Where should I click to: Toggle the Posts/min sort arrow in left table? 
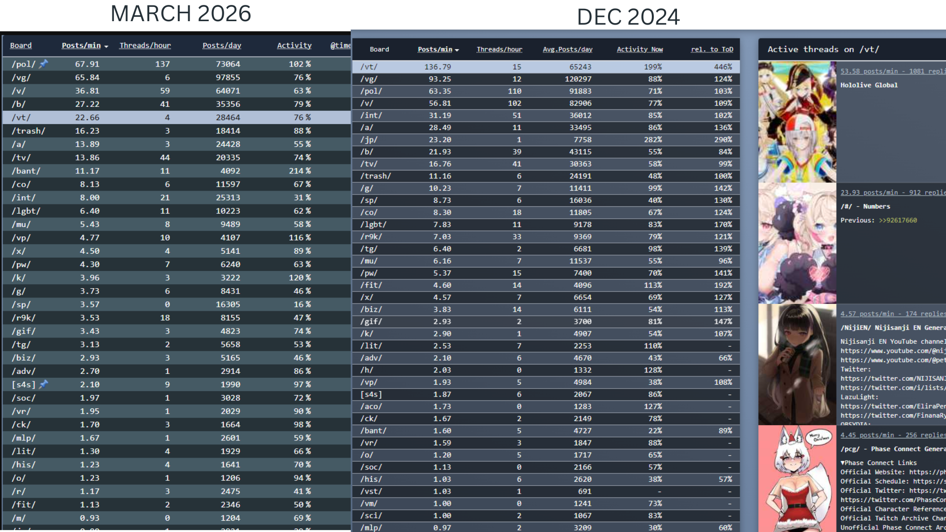pyautogui.click(x=106, y=46)
